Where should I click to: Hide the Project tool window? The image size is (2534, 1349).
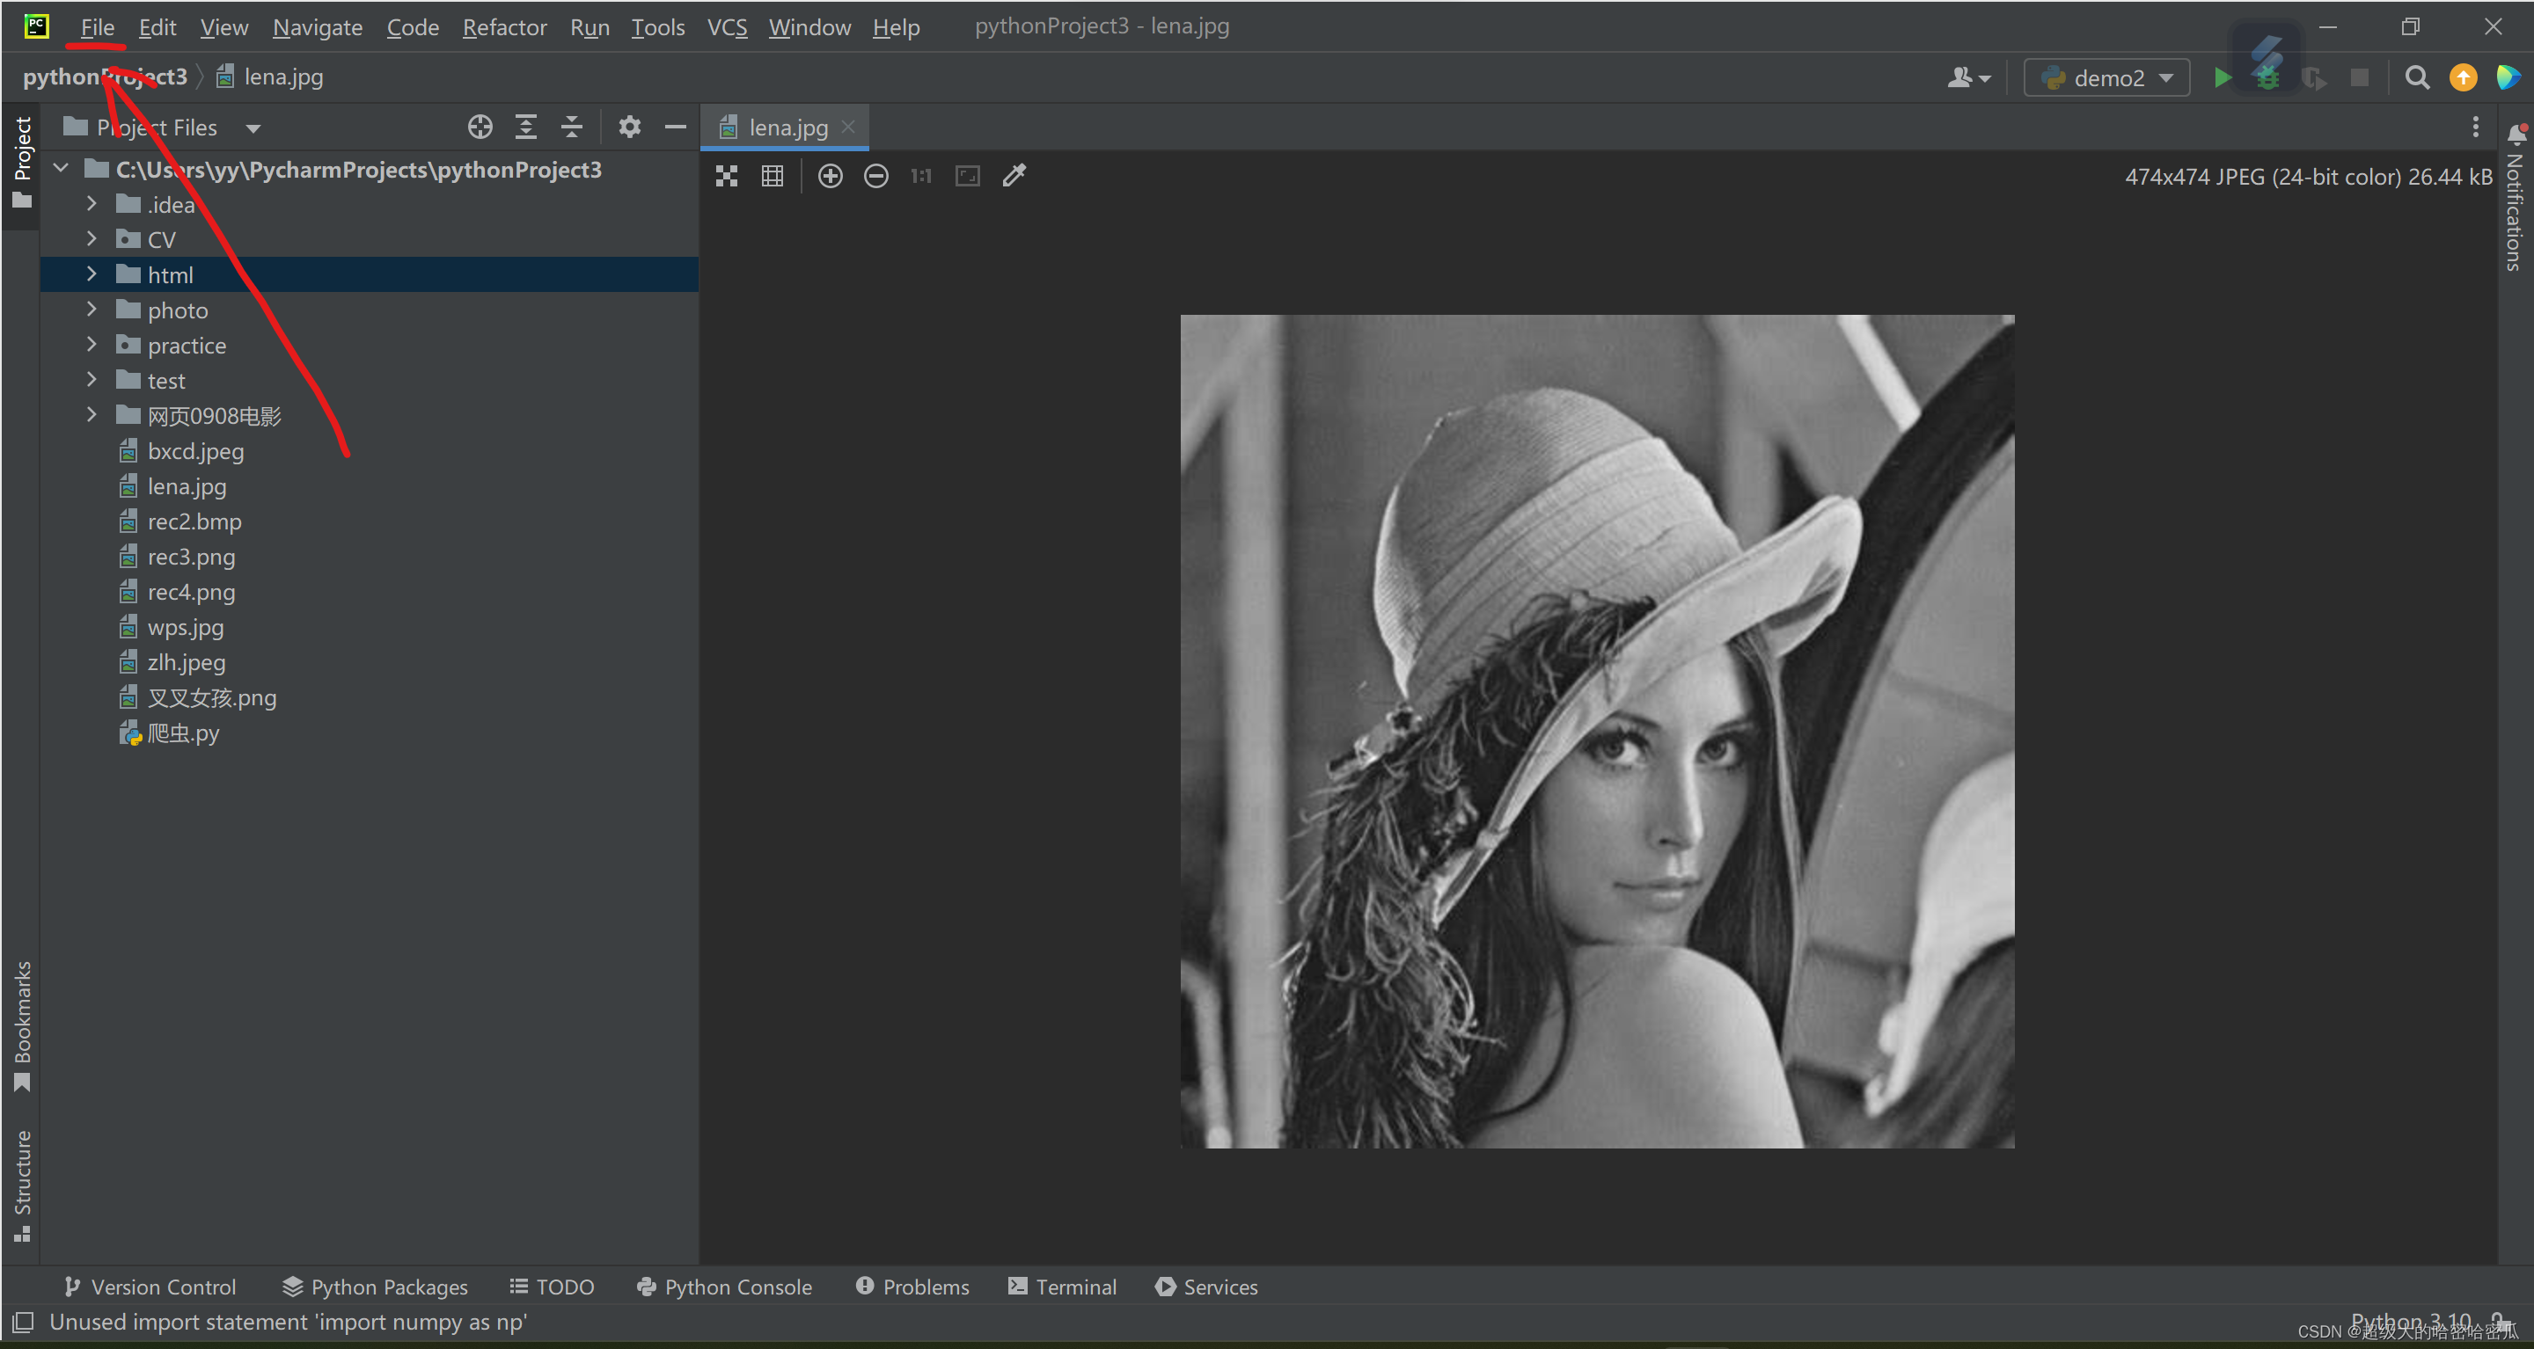[x=676, y=127]
